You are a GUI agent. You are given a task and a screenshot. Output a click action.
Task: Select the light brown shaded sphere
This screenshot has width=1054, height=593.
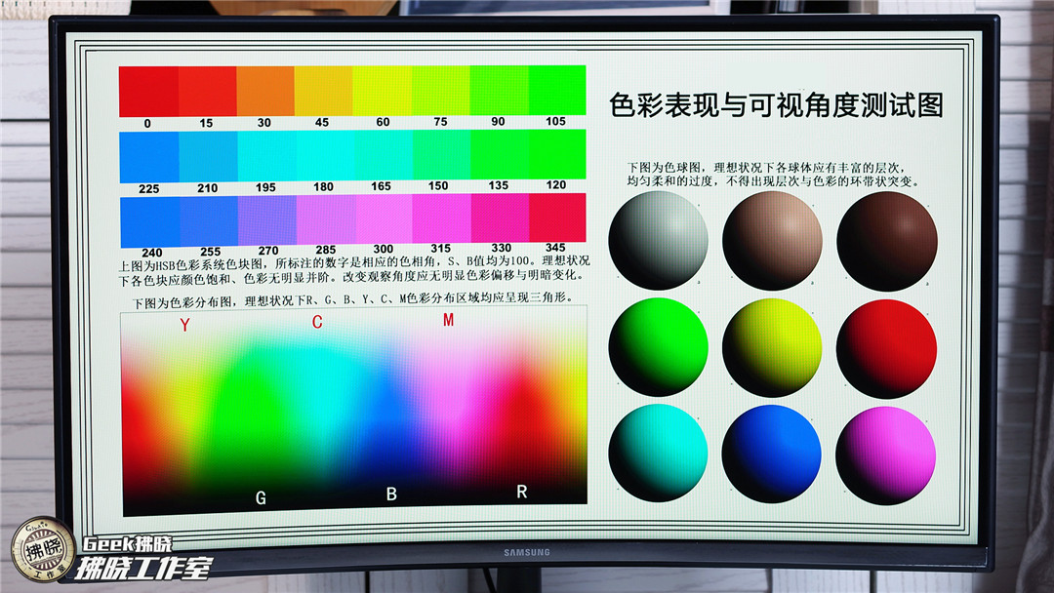pyautogui.click(x=772, y=241)
